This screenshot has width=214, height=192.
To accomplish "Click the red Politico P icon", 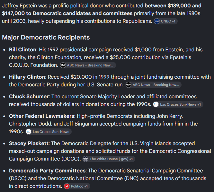I will [67, 186].
